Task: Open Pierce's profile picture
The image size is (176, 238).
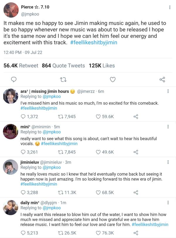Action: pyautogui.click(x=11, y=10)
